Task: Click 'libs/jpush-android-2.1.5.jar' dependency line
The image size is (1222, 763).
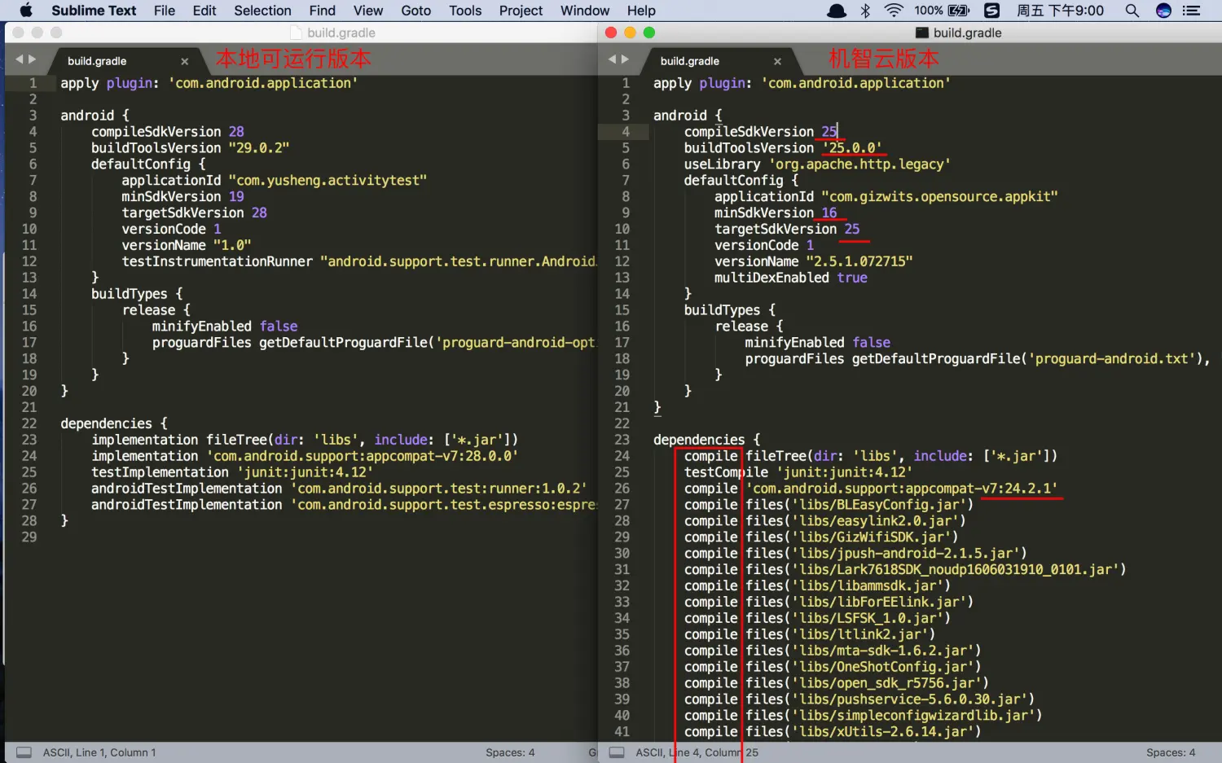Action: click(855, 553)
